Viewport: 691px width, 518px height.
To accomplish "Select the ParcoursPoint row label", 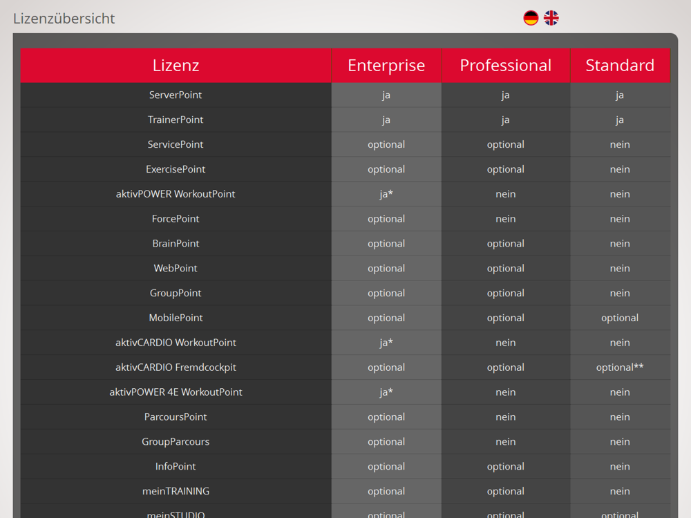I will pos(176,416).
